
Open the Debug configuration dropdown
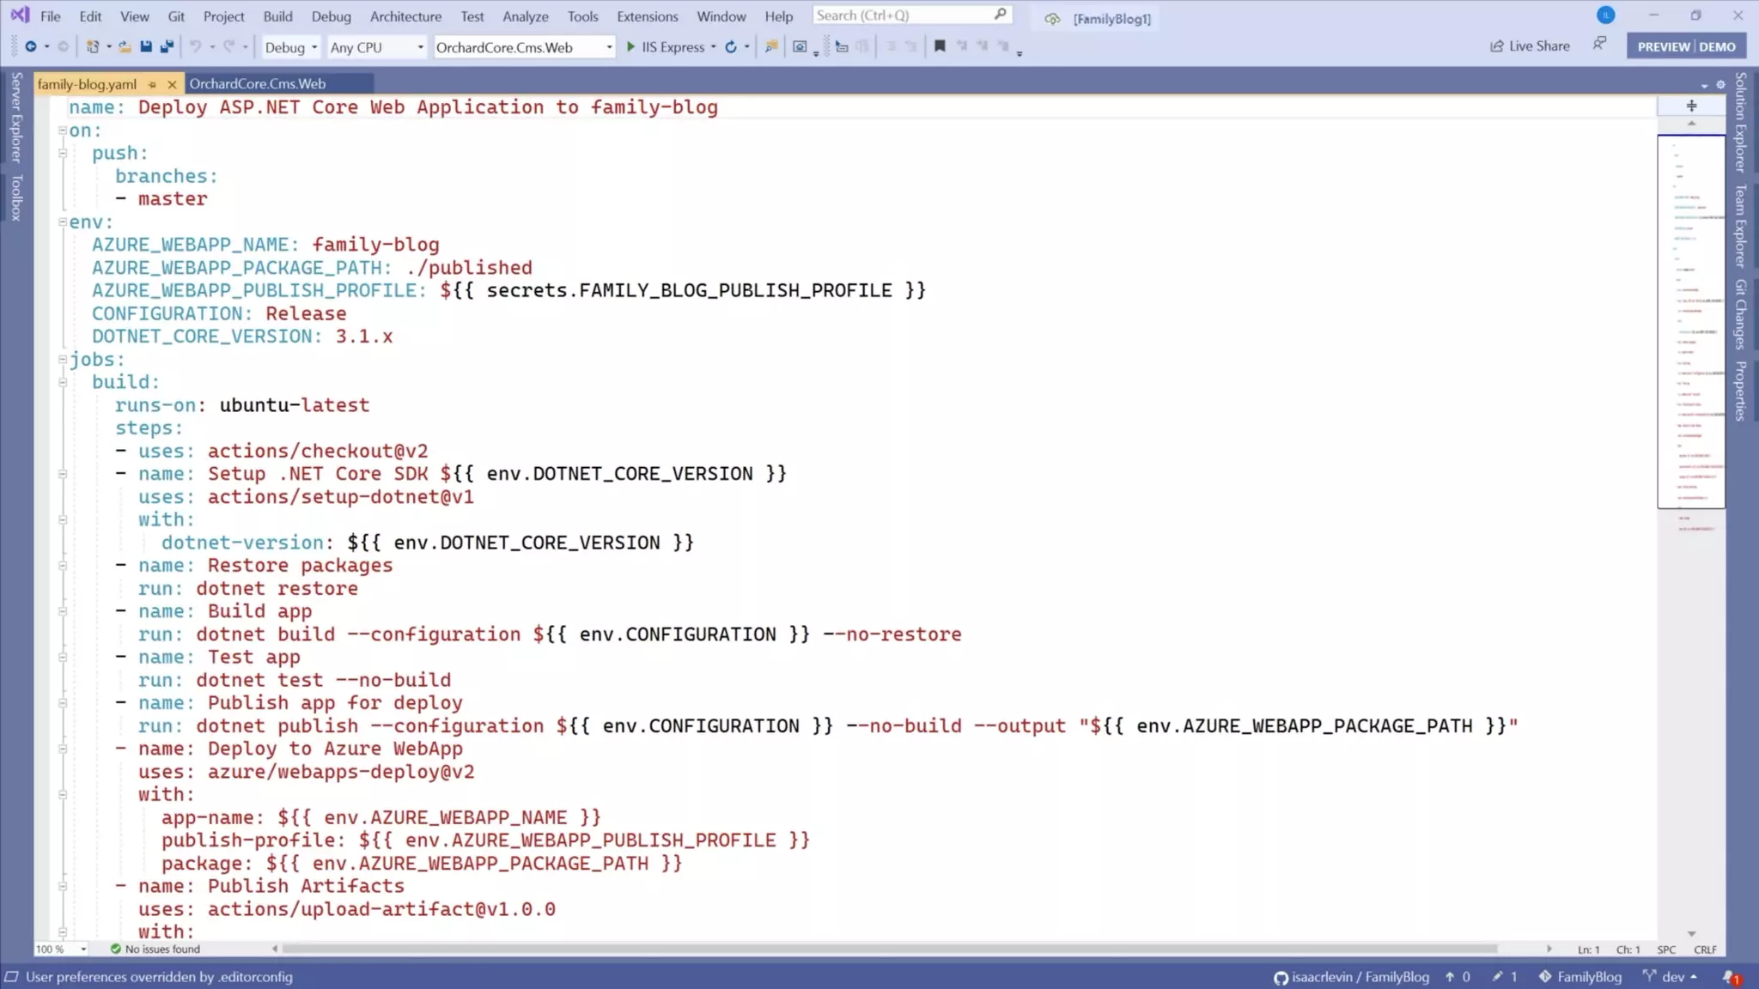291,47
